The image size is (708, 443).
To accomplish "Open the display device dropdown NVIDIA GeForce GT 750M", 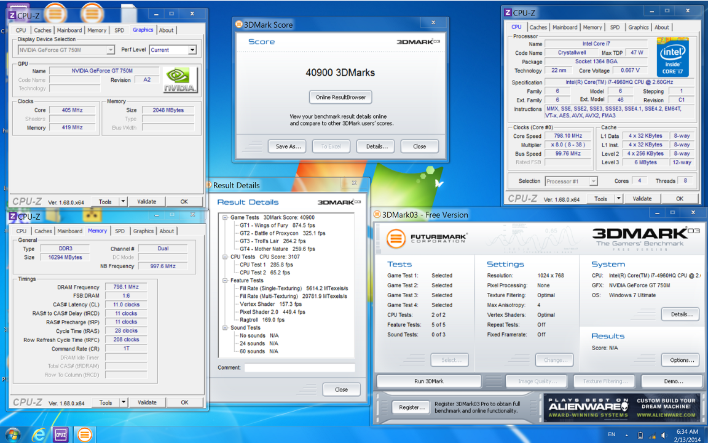I will tap(66, 50).
